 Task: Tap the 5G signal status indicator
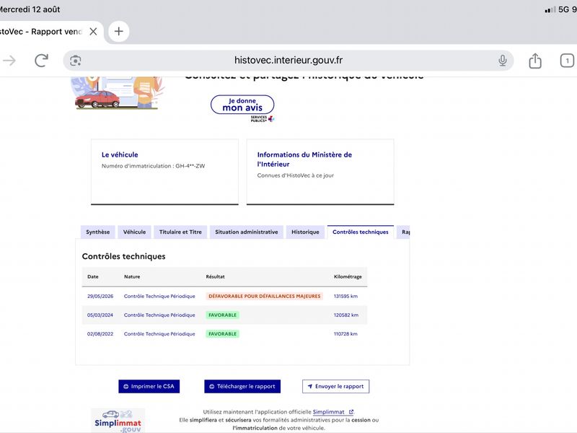pos(557,9)
